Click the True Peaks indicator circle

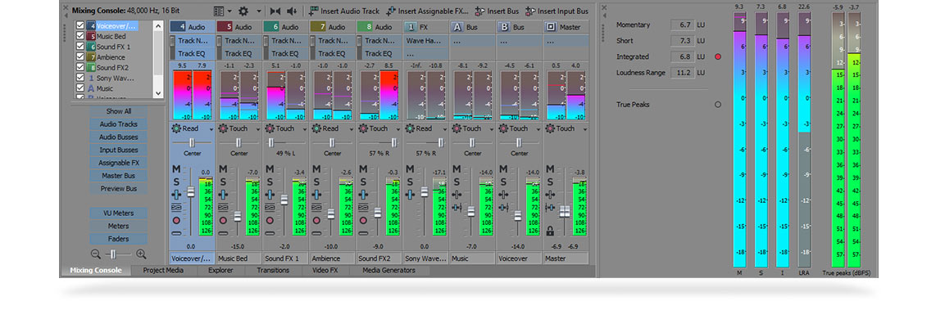[717, 105]
